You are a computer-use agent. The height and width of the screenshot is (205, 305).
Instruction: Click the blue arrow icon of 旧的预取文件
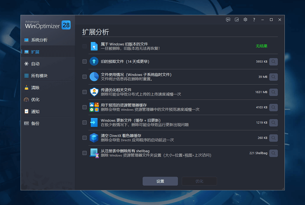94,61
